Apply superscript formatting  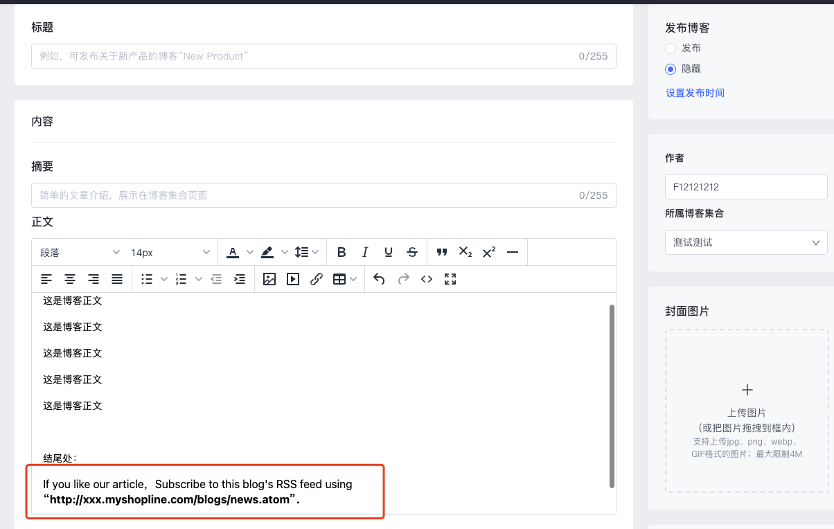pos(489,253)
